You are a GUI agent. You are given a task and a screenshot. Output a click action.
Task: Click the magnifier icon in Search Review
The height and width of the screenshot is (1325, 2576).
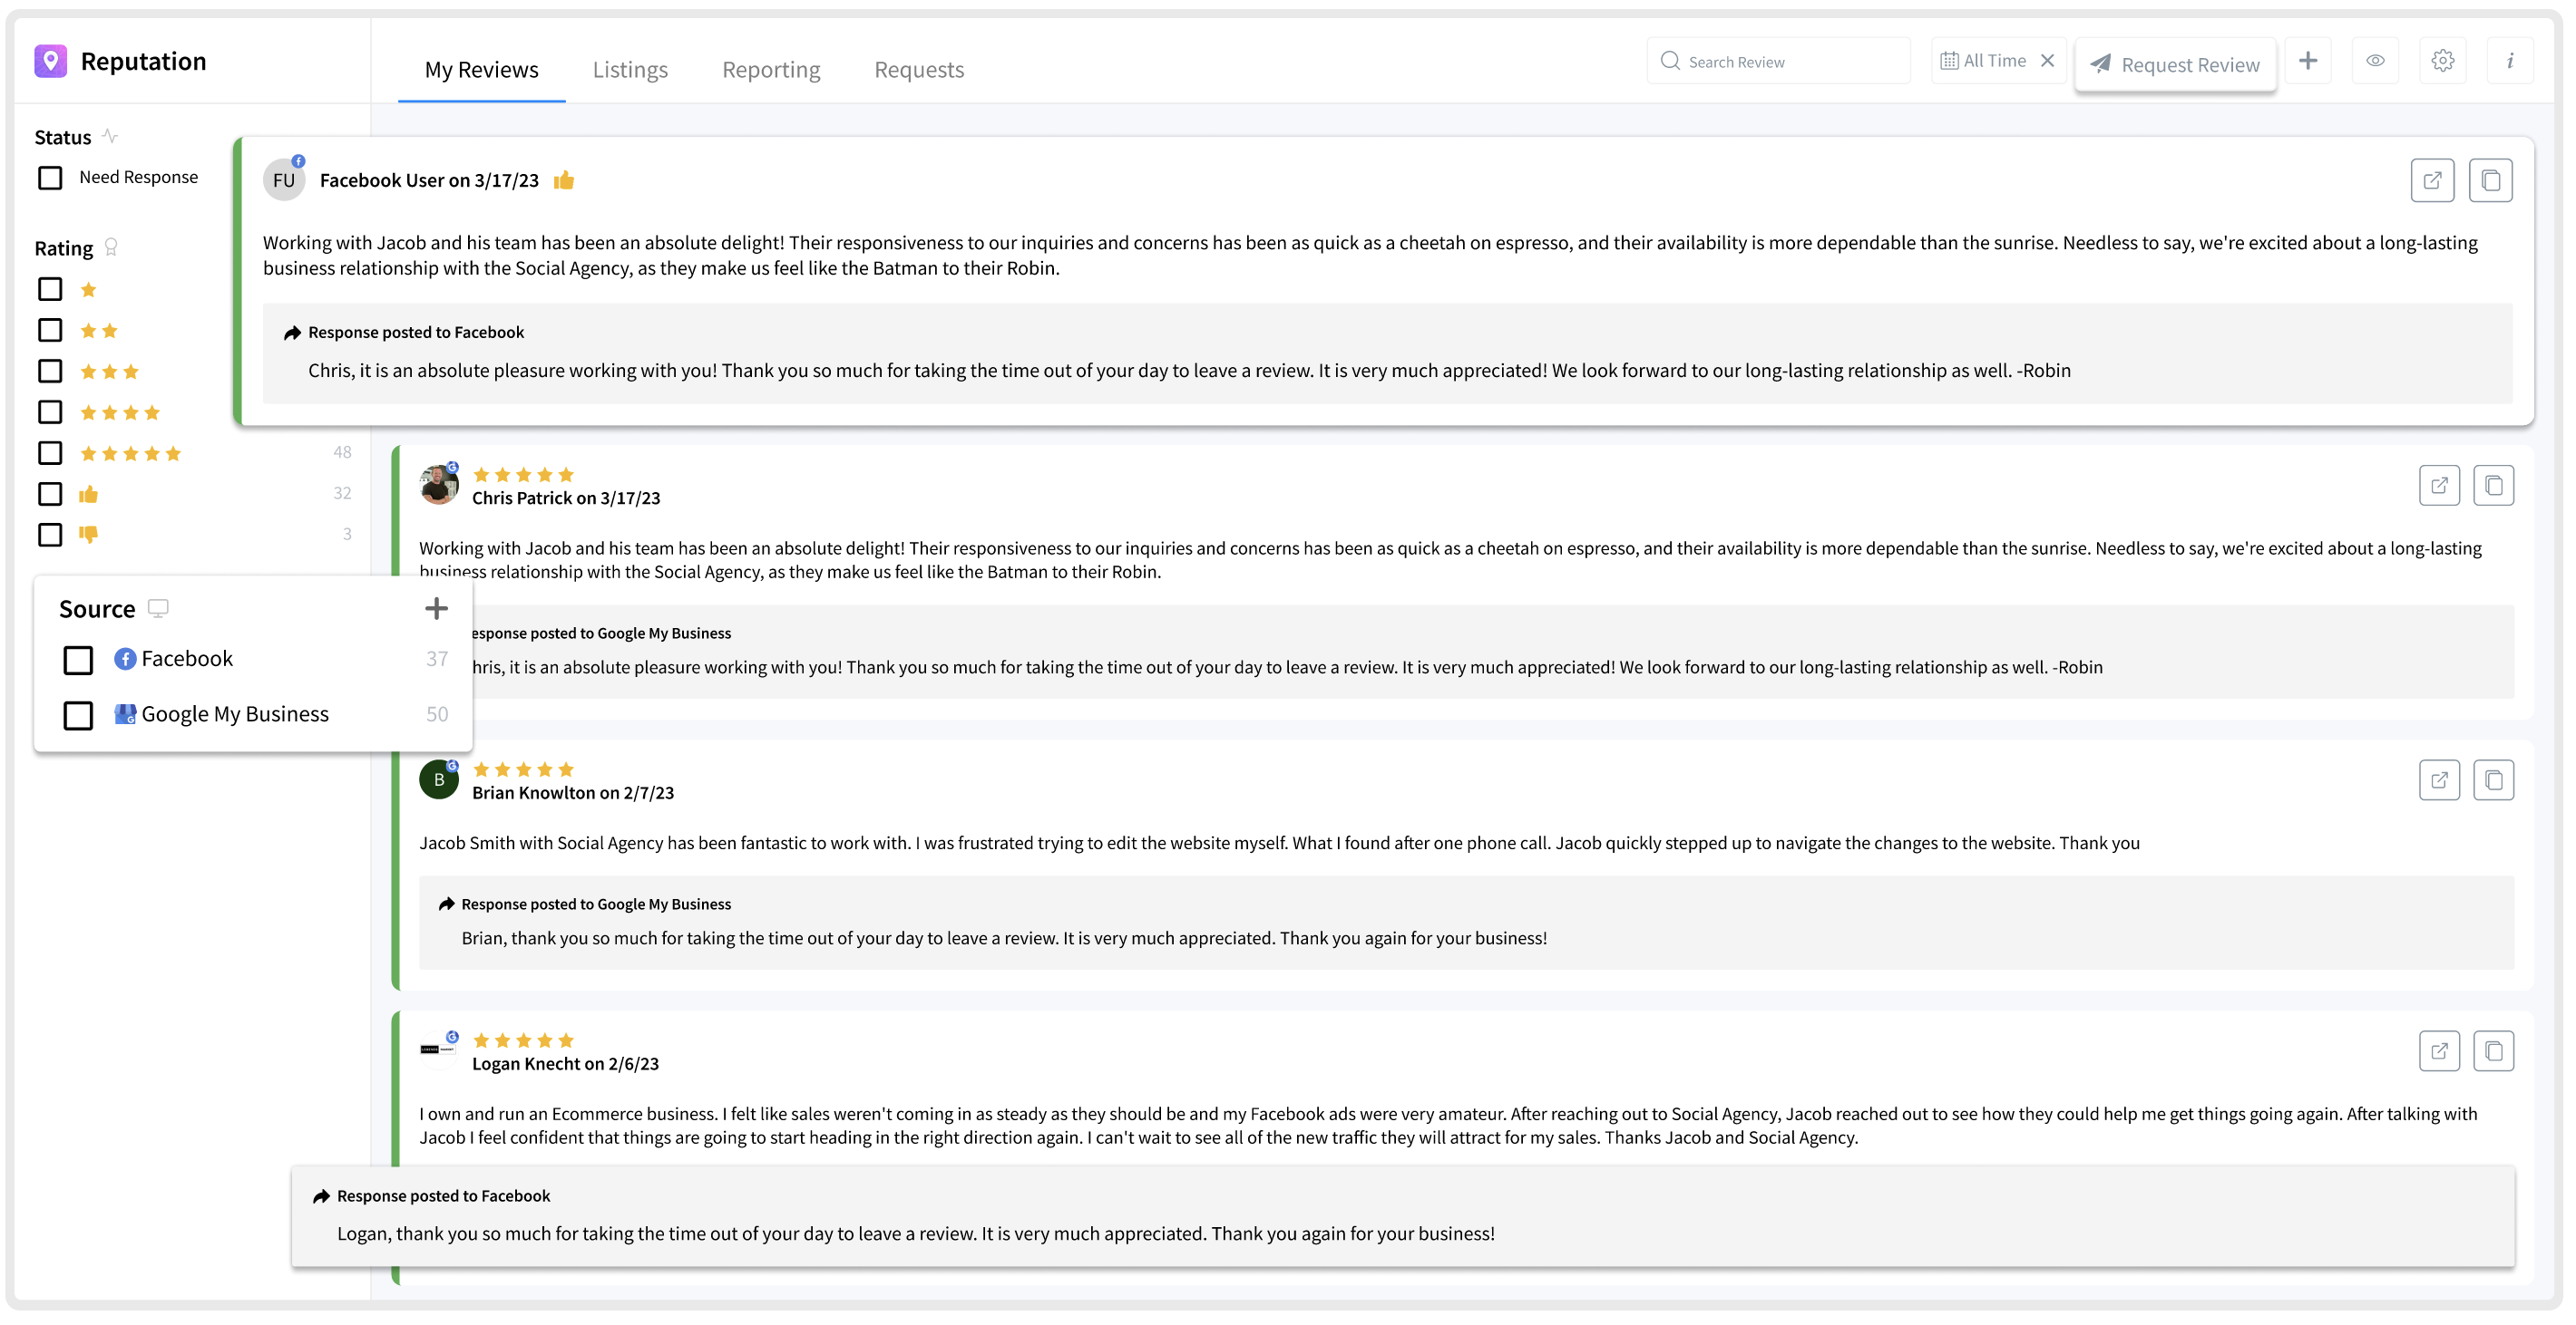pos(1670,61)
